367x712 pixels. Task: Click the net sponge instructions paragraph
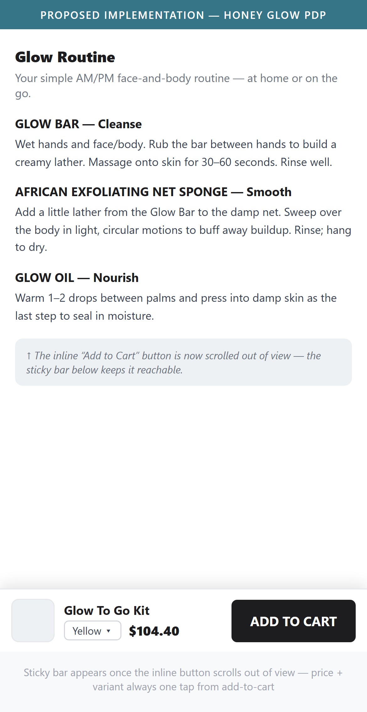tap(183, 229)
